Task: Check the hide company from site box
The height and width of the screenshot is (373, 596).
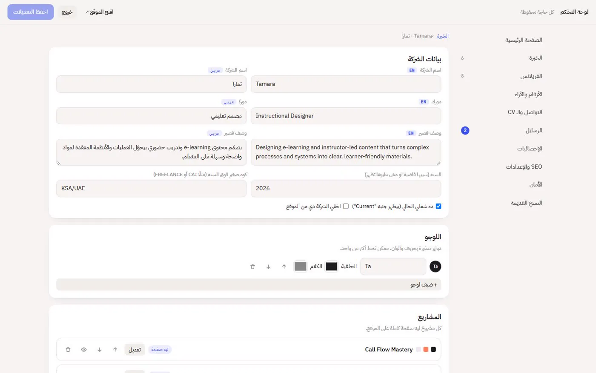Action: tap(346, 206)
